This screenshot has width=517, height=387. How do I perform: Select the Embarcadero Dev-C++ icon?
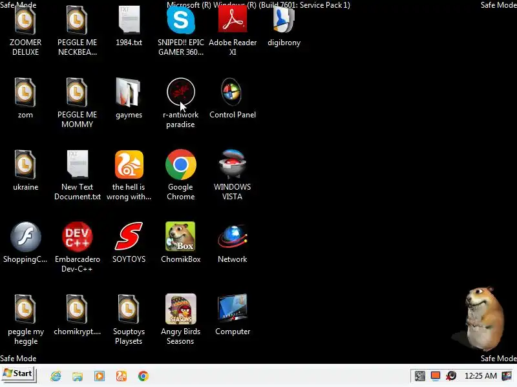pos(77,237)
